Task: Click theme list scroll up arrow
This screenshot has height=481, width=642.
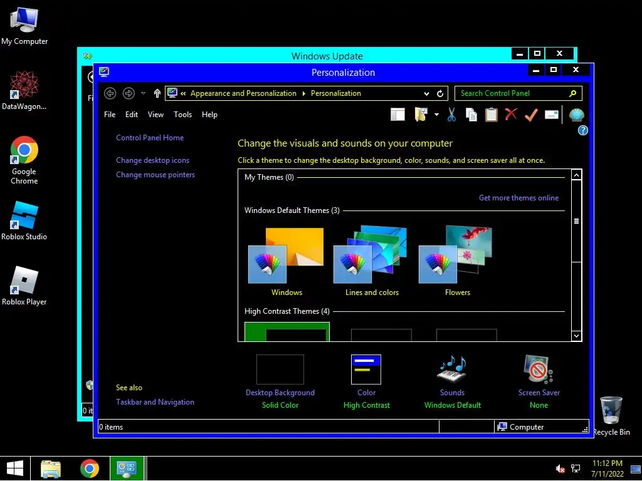Action: click(x=577, y=175)
